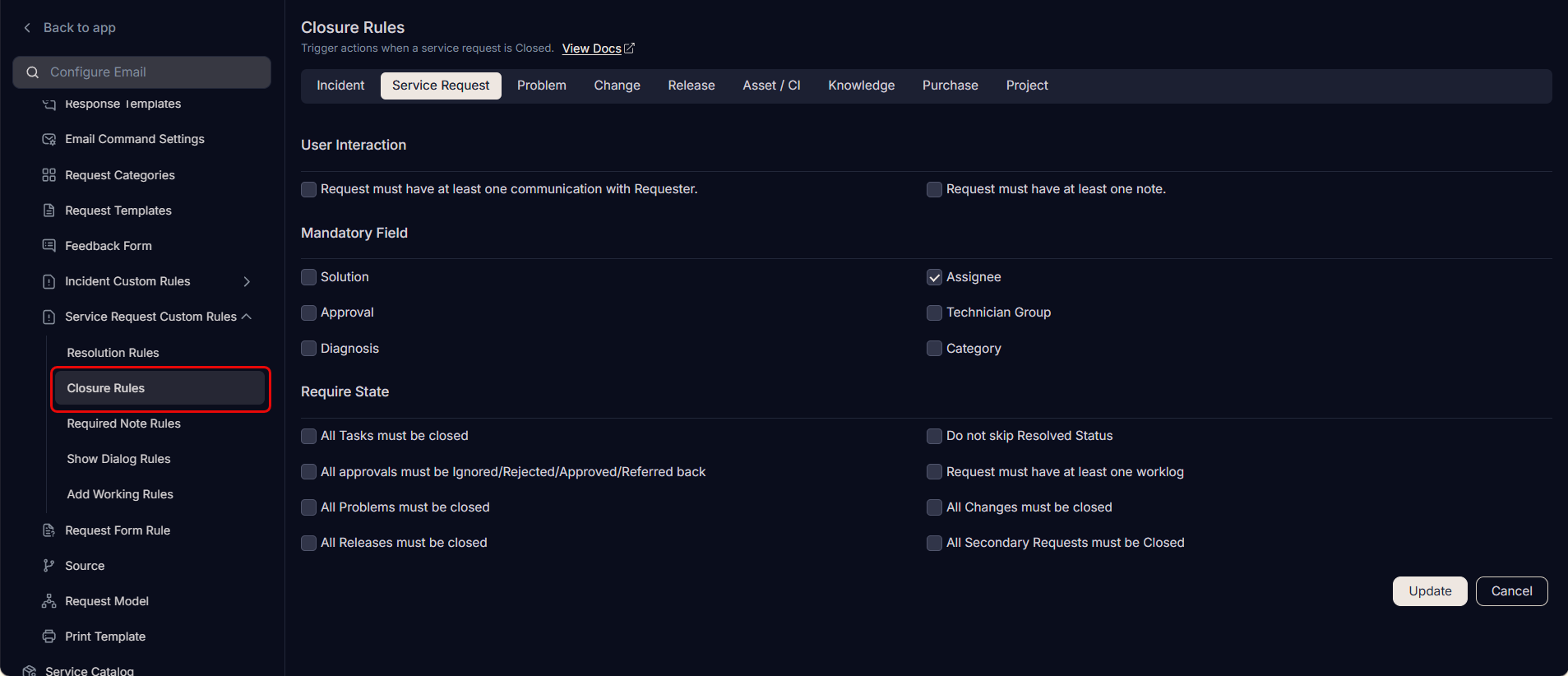This screenshot has width=1568, height=676.
Task: Click the Request Templates document icon
Action: pos(49,211)
